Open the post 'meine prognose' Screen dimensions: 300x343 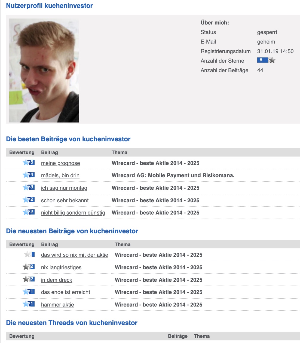(60, 163)
